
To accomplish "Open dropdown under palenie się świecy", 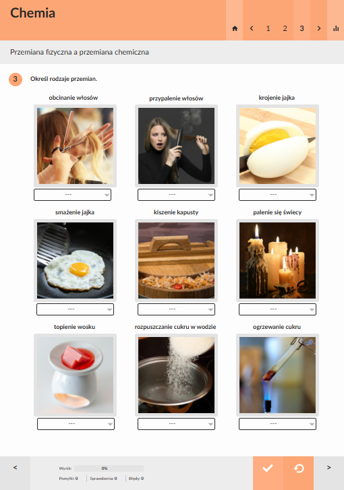I will click(x=277, y=309).
